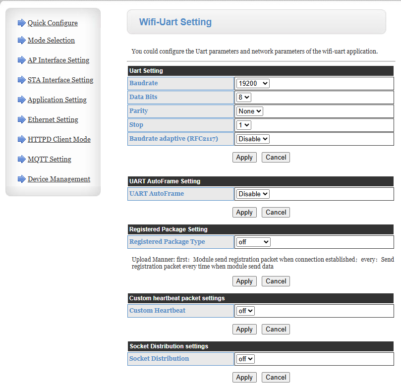Viewport: 401px width, 386px height.
Task: Click the arrow icon beside Quick Configure
Action: point(21,22)
